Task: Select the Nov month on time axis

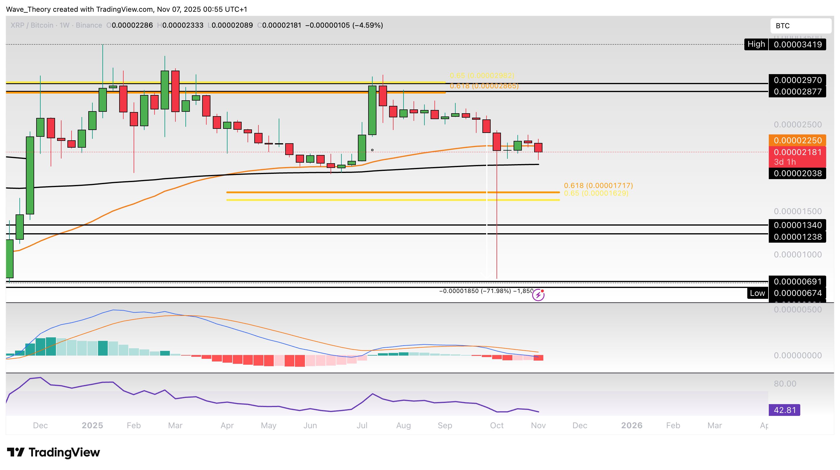Action: [538, 425]
